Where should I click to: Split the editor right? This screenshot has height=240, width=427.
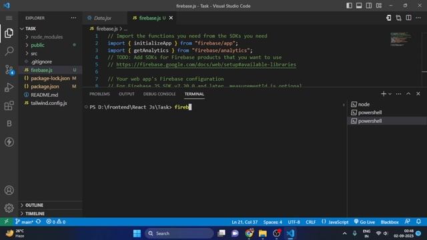[408, 18]
